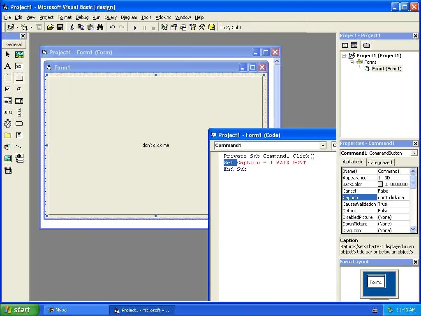Open the File menu

pyautogui.click(x=7, y=17)
